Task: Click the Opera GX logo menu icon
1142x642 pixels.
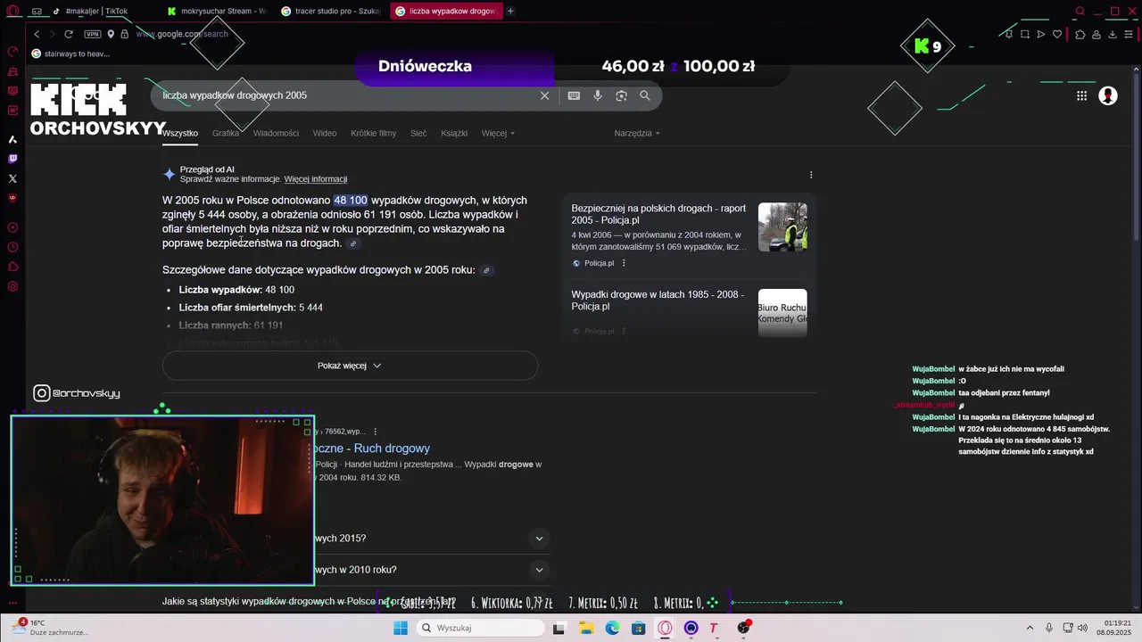Action: tap(12, 11)
